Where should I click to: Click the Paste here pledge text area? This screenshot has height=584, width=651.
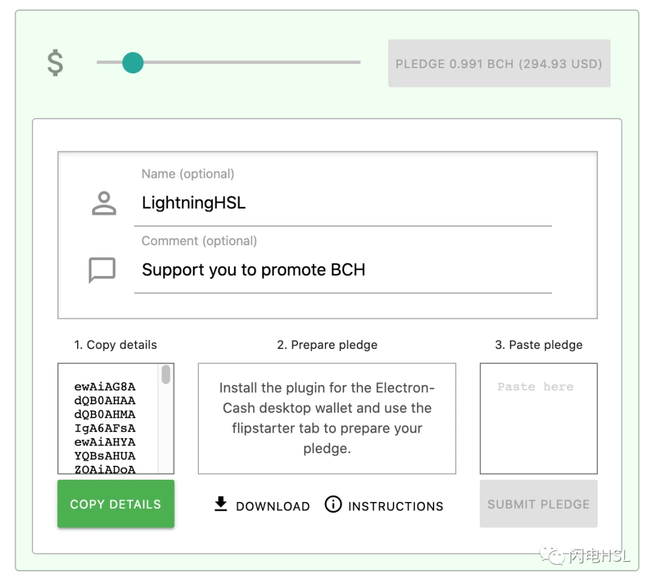pos(538,418)
